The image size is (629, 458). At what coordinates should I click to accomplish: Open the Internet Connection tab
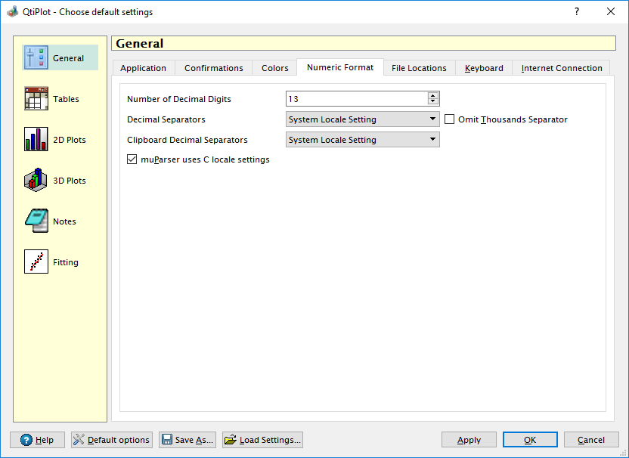(562, 68)
